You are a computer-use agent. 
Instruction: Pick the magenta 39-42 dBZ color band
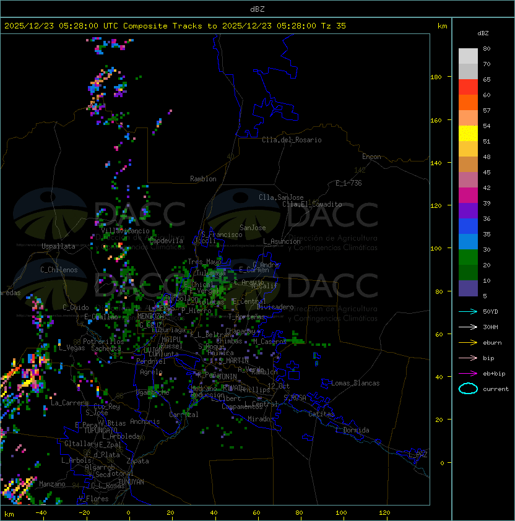click(468, 196)
